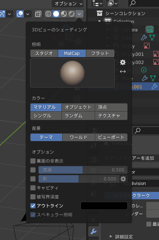
Task: Open the オプション dropdown in header
Action: coord(68,4)
